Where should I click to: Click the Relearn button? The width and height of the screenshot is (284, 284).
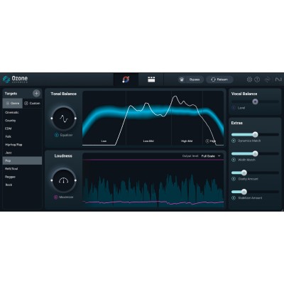click(219, 80)
